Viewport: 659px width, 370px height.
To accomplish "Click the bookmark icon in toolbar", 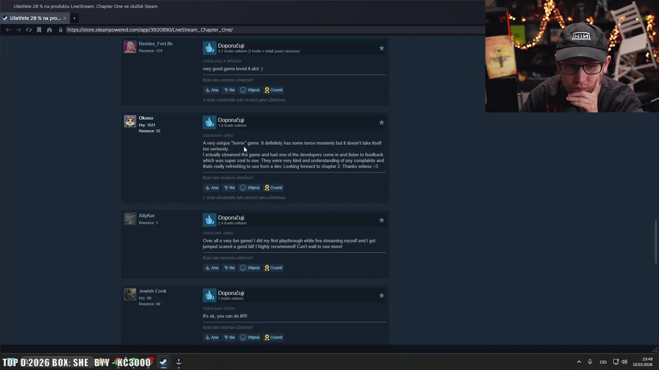I will pyautogui.click(x=39, y=30).
